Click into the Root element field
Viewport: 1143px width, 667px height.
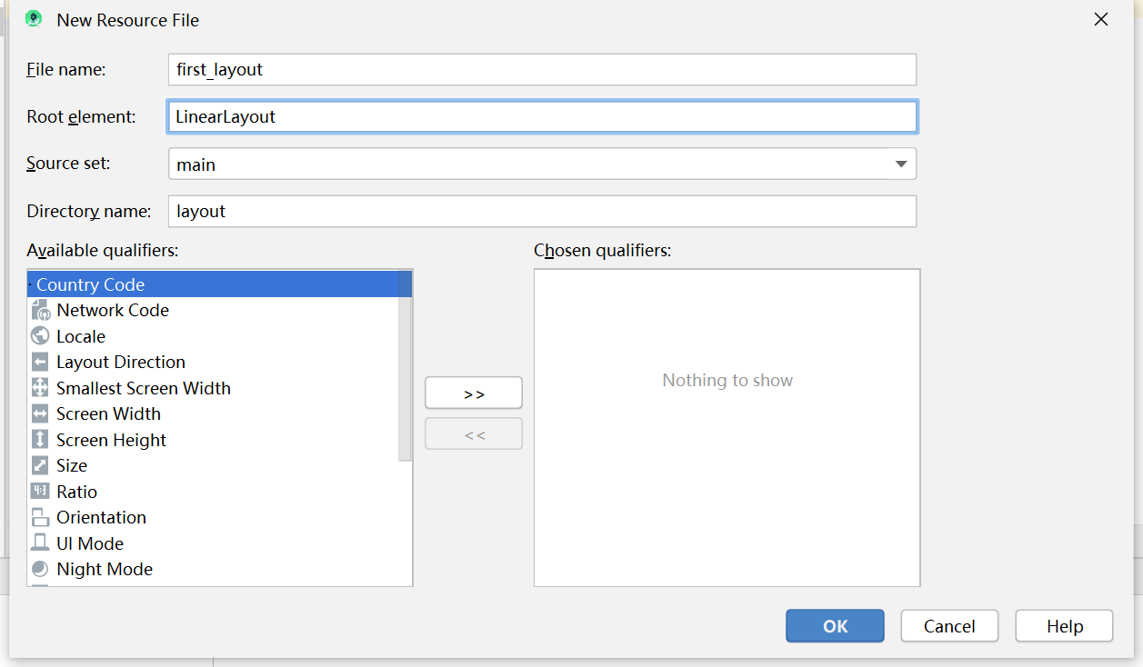542,116
